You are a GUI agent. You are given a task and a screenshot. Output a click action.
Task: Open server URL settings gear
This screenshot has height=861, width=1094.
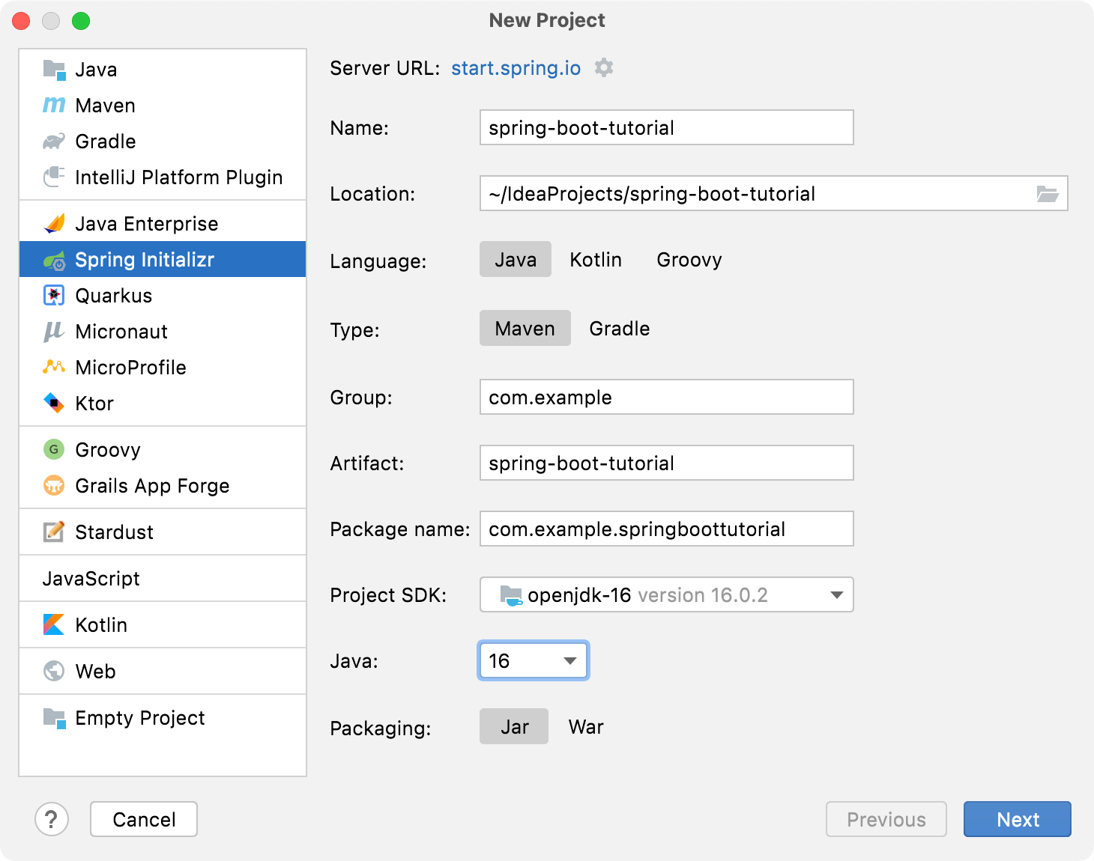[x=604, y=68]
